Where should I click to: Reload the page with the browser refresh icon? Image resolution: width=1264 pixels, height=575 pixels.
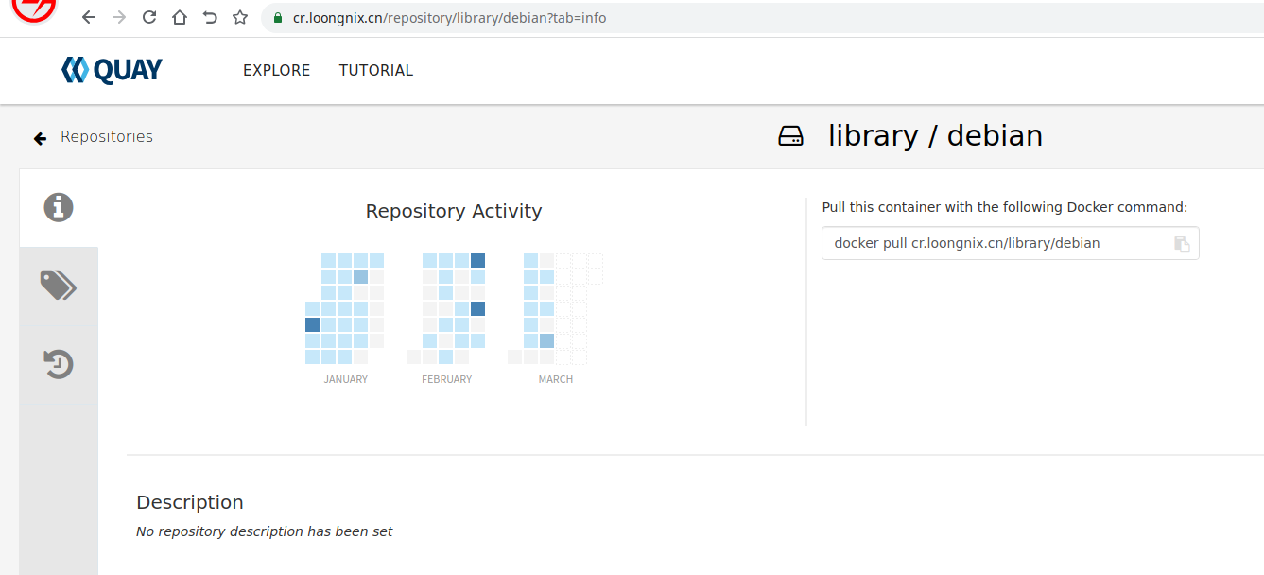[148, 17]
